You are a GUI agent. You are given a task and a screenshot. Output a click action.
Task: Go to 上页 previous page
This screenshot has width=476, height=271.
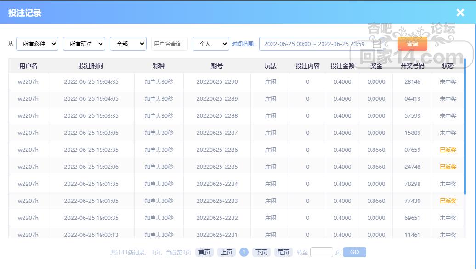[226, 252]
